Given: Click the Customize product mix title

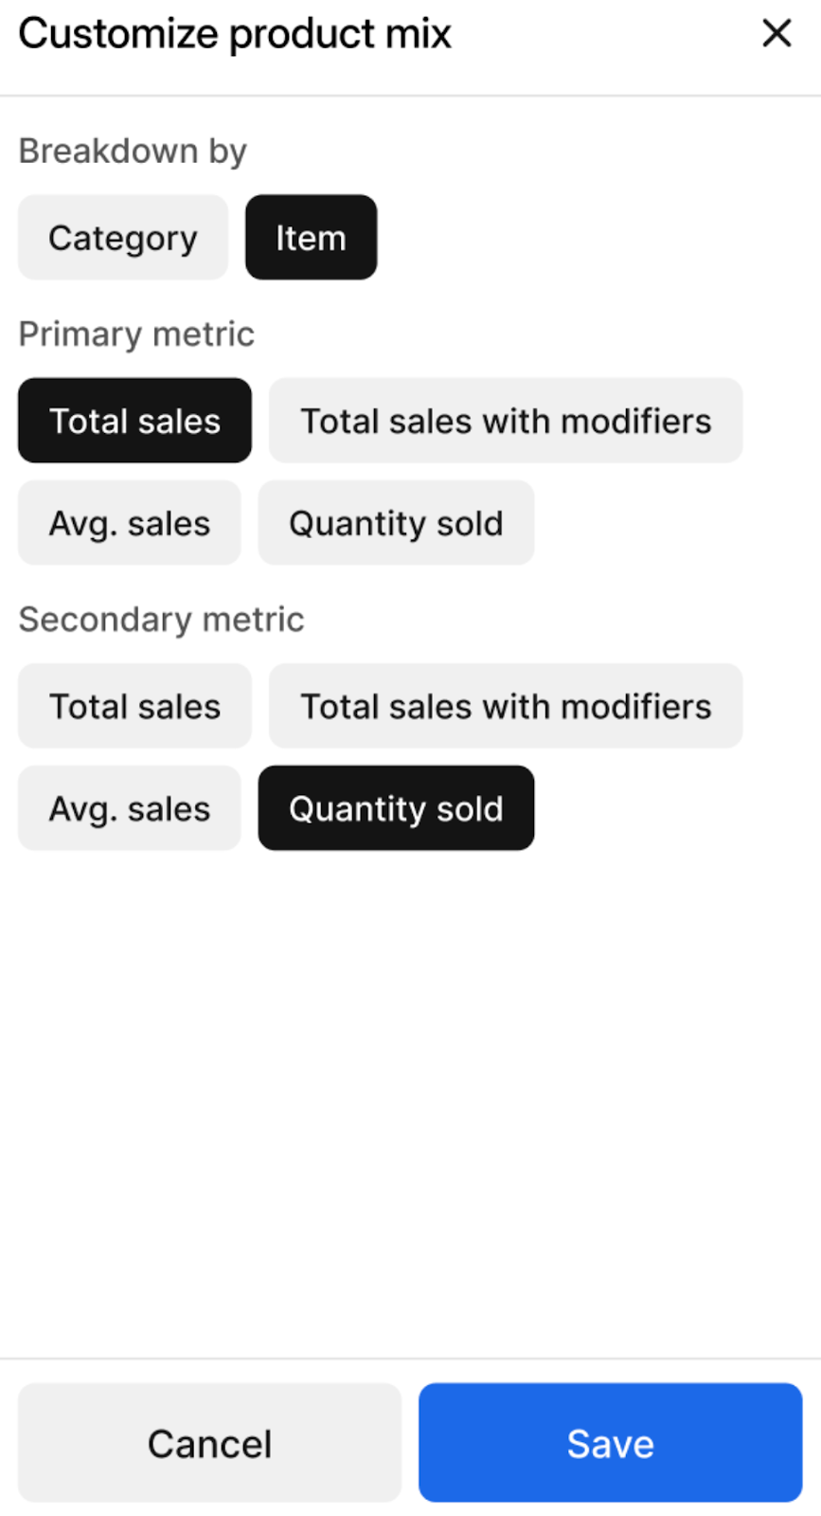Looking at the screenshot, I should point(235,34).
